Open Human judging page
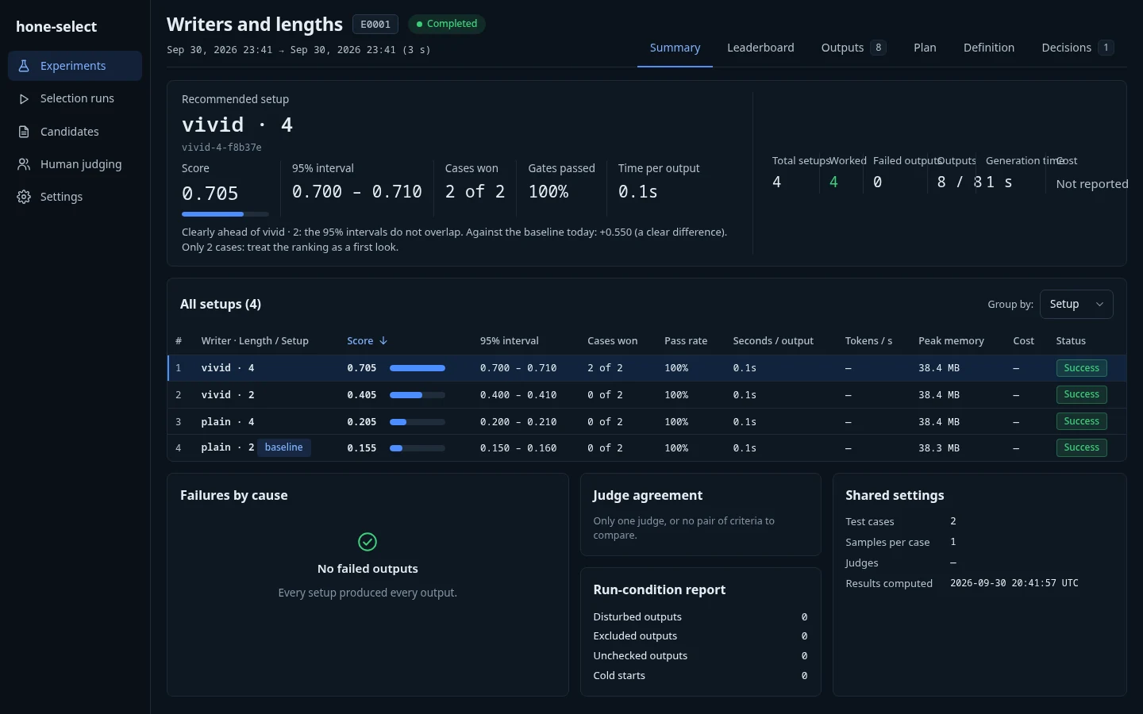The width and height of the screenshot is (1143, 714). coord(75,164)
